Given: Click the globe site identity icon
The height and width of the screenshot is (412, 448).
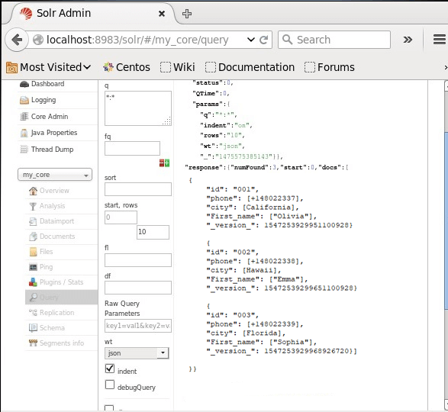Looking at the screenshot, I should click(38, 40).
